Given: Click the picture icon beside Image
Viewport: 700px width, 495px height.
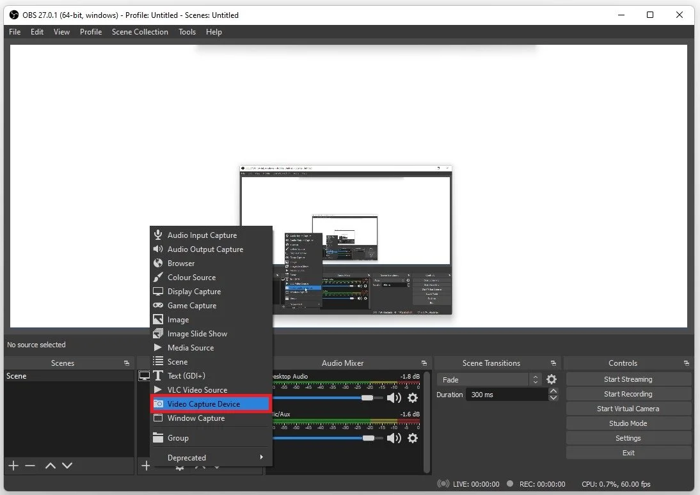Looking at the screenshot, I should (158, 320).
